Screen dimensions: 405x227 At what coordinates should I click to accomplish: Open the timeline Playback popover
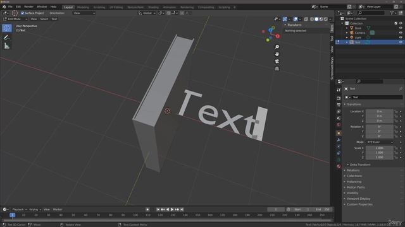(20, 209)
